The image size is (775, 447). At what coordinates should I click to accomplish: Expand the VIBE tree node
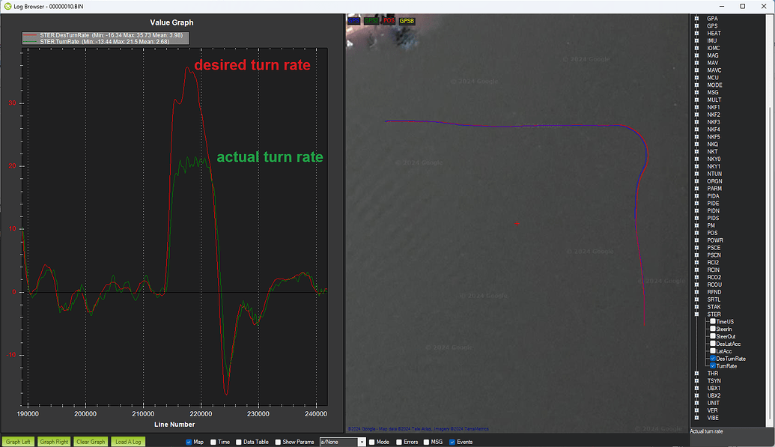click(697, 418)
